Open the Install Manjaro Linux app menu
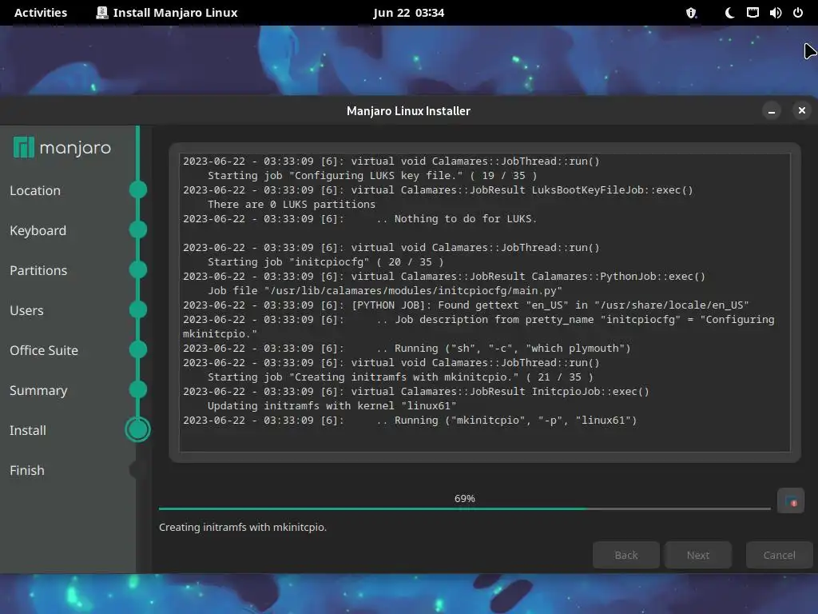 point(167,13)
